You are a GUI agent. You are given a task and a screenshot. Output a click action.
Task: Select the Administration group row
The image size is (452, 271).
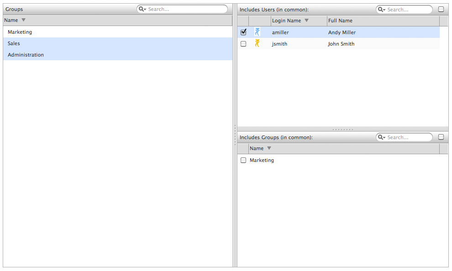(26, 55)
